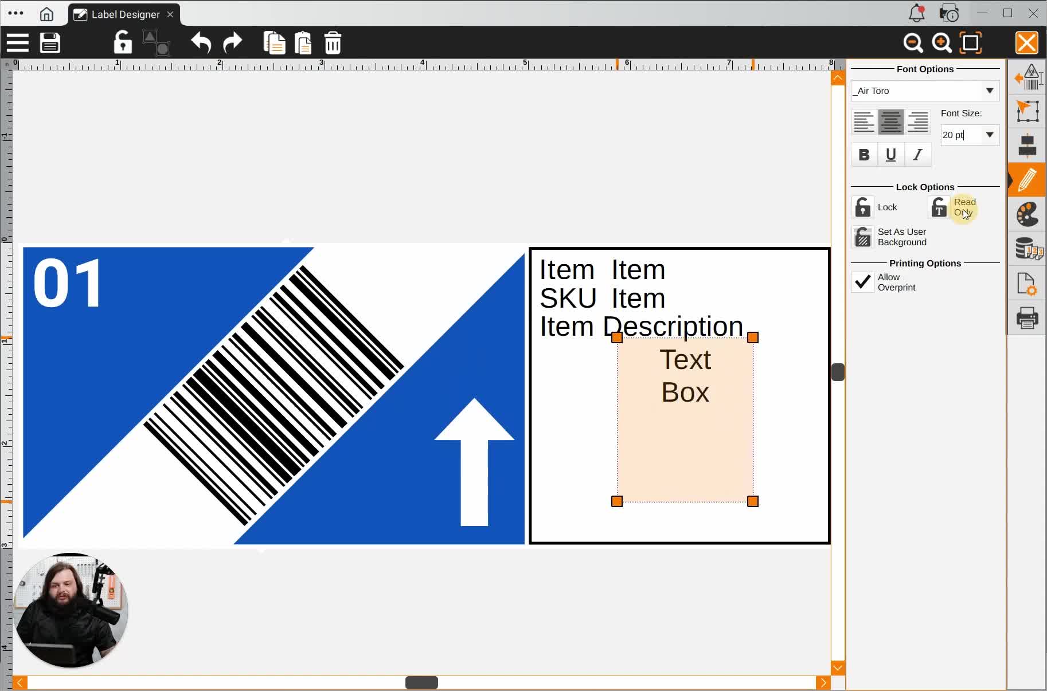Click the bottom-left handle of the text box
1047x691 pixels.
[x=617, y=502]
